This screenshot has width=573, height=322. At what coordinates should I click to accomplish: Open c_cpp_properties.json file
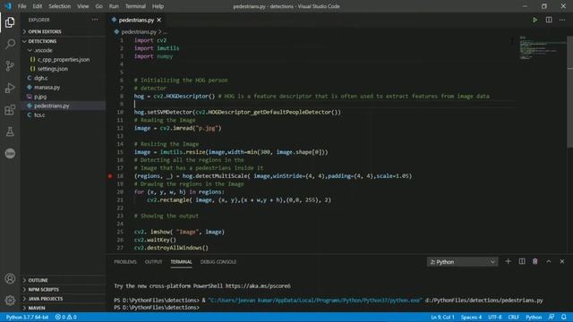(x=63, y=60)
